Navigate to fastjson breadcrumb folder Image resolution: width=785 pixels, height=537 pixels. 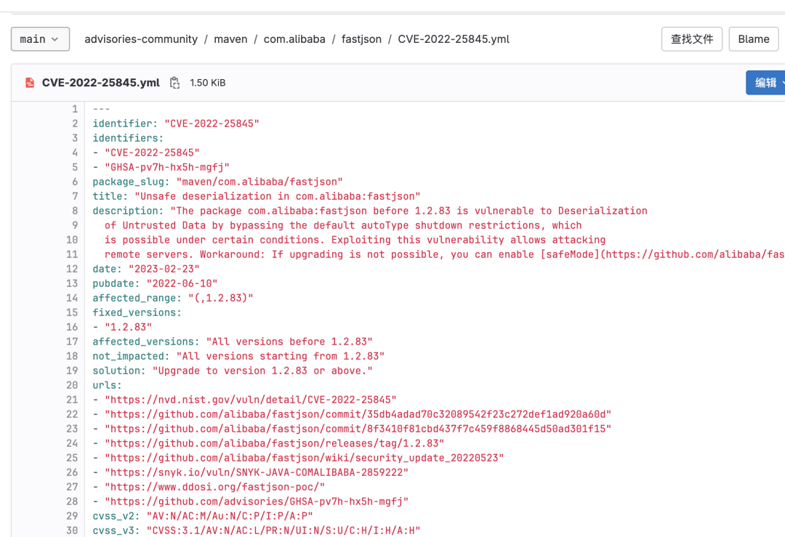(x=361, y=39)
